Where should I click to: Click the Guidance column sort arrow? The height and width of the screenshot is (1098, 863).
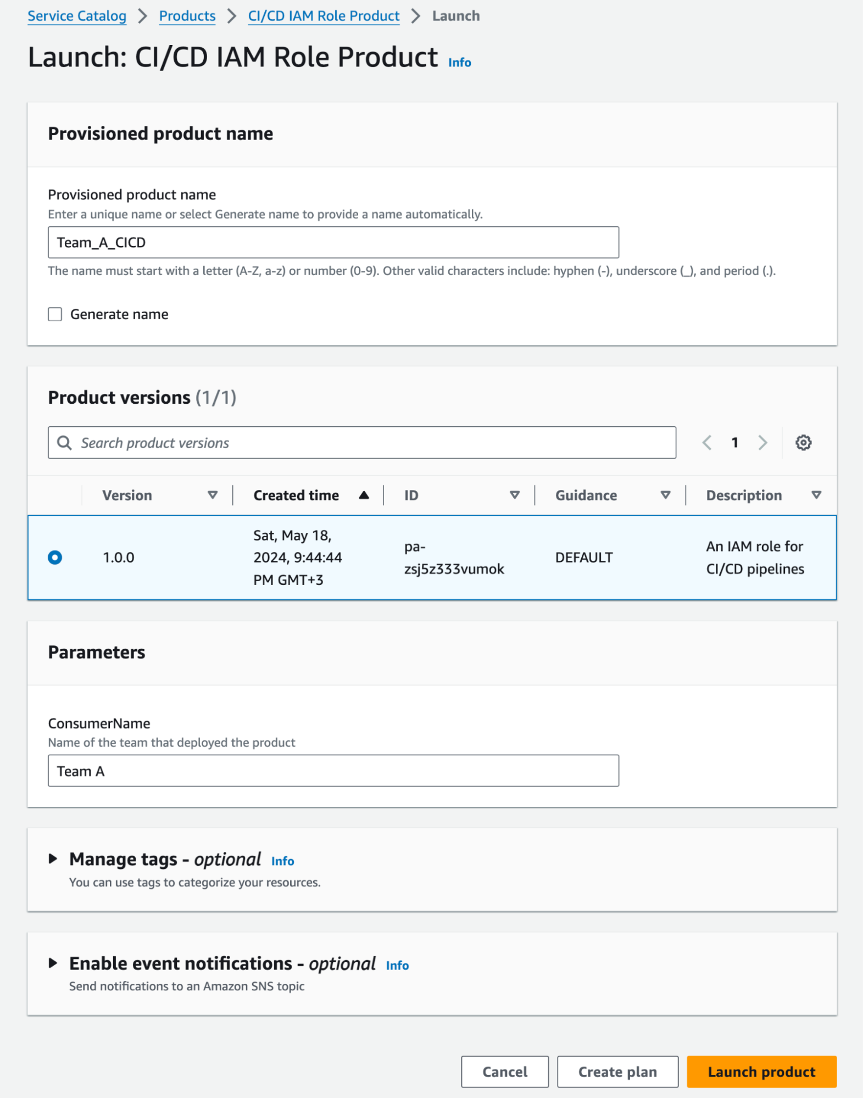(x=665, y=495)
